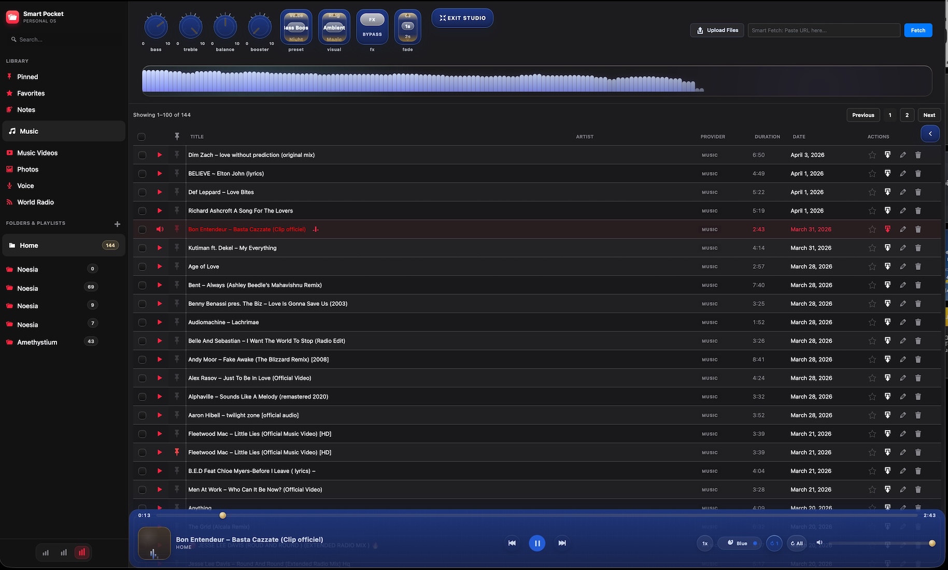Open the Pinned library section
This screenshot has width=948, height=570.
tap(27, 77)
